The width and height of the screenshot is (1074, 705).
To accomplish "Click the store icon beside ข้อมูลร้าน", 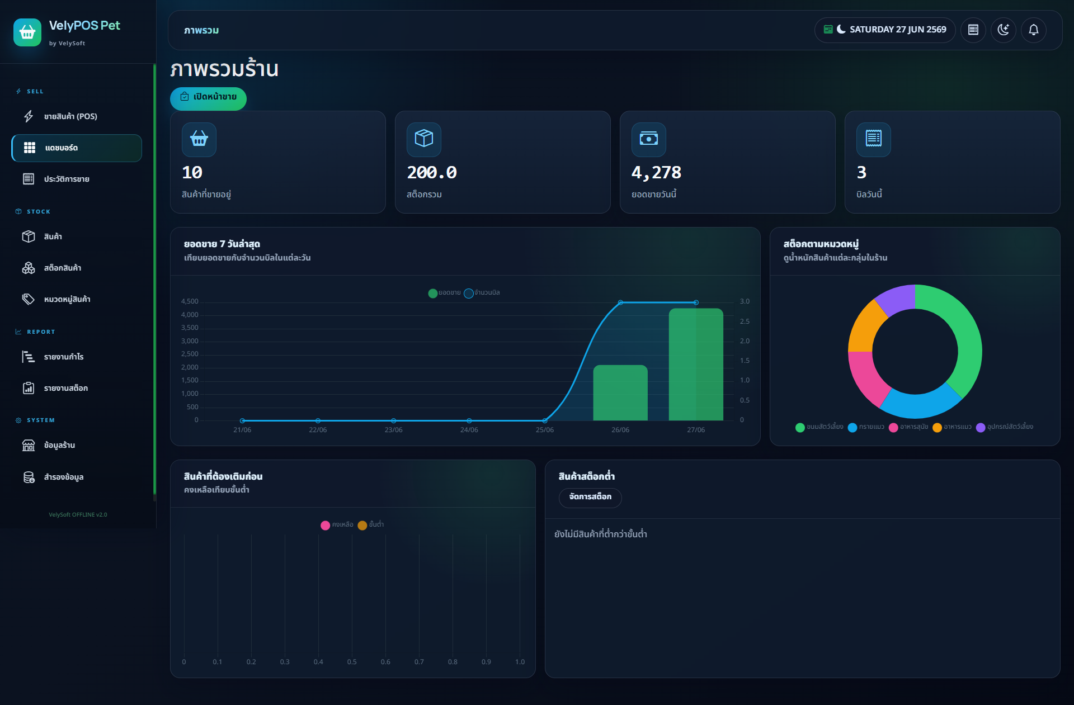I will [29, 445].
